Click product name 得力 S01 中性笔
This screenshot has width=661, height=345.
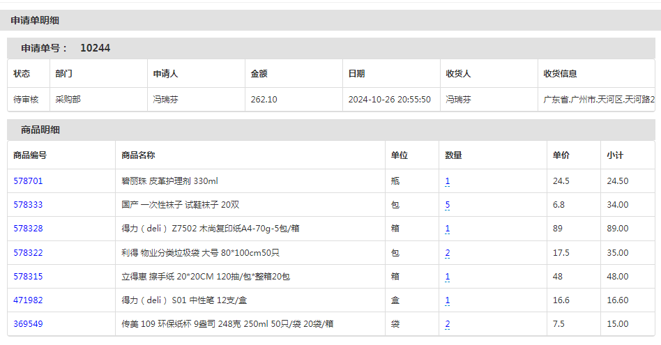coord(184,300)
